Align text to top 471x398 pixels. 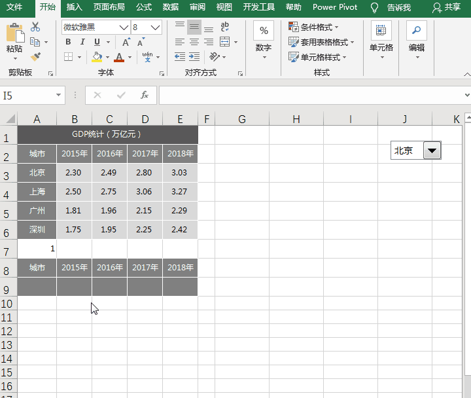point(180,27)
